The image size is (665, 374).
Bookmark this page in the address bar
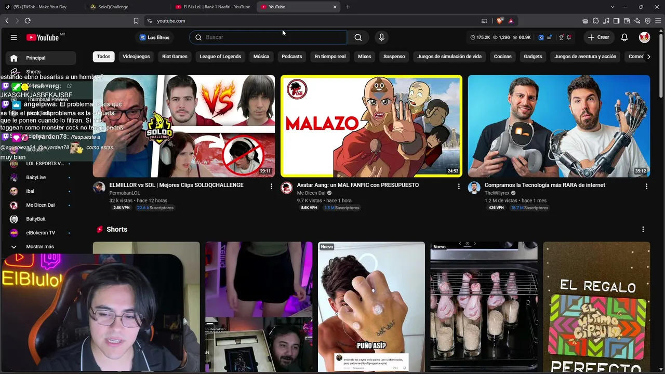tap(136, 21)
